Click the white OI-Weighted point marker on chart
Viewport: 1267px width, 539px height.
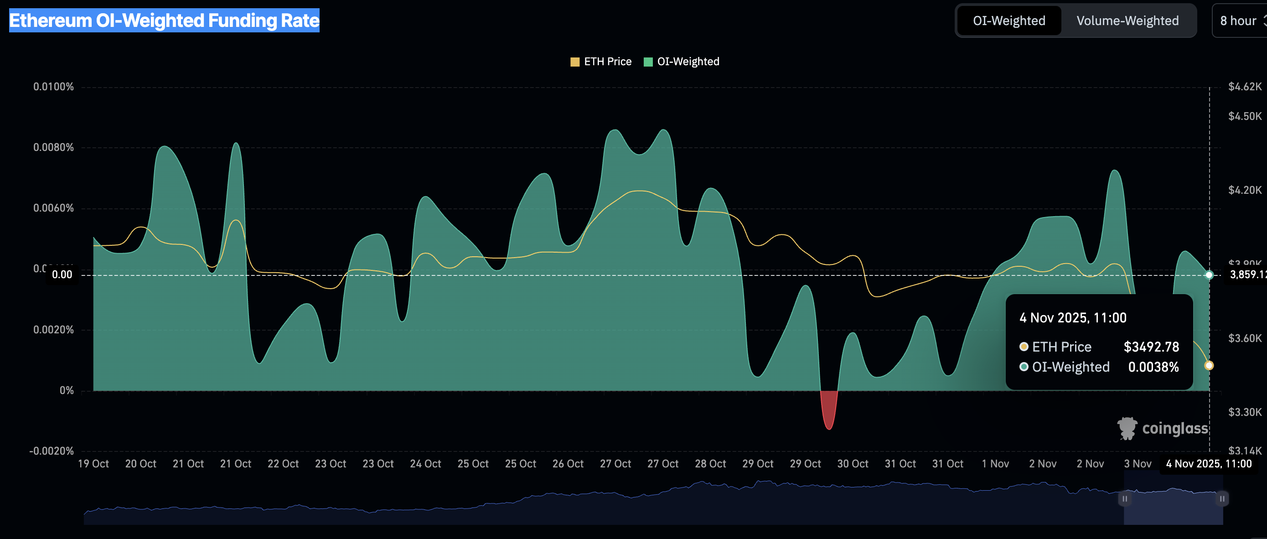(1209, 275)
